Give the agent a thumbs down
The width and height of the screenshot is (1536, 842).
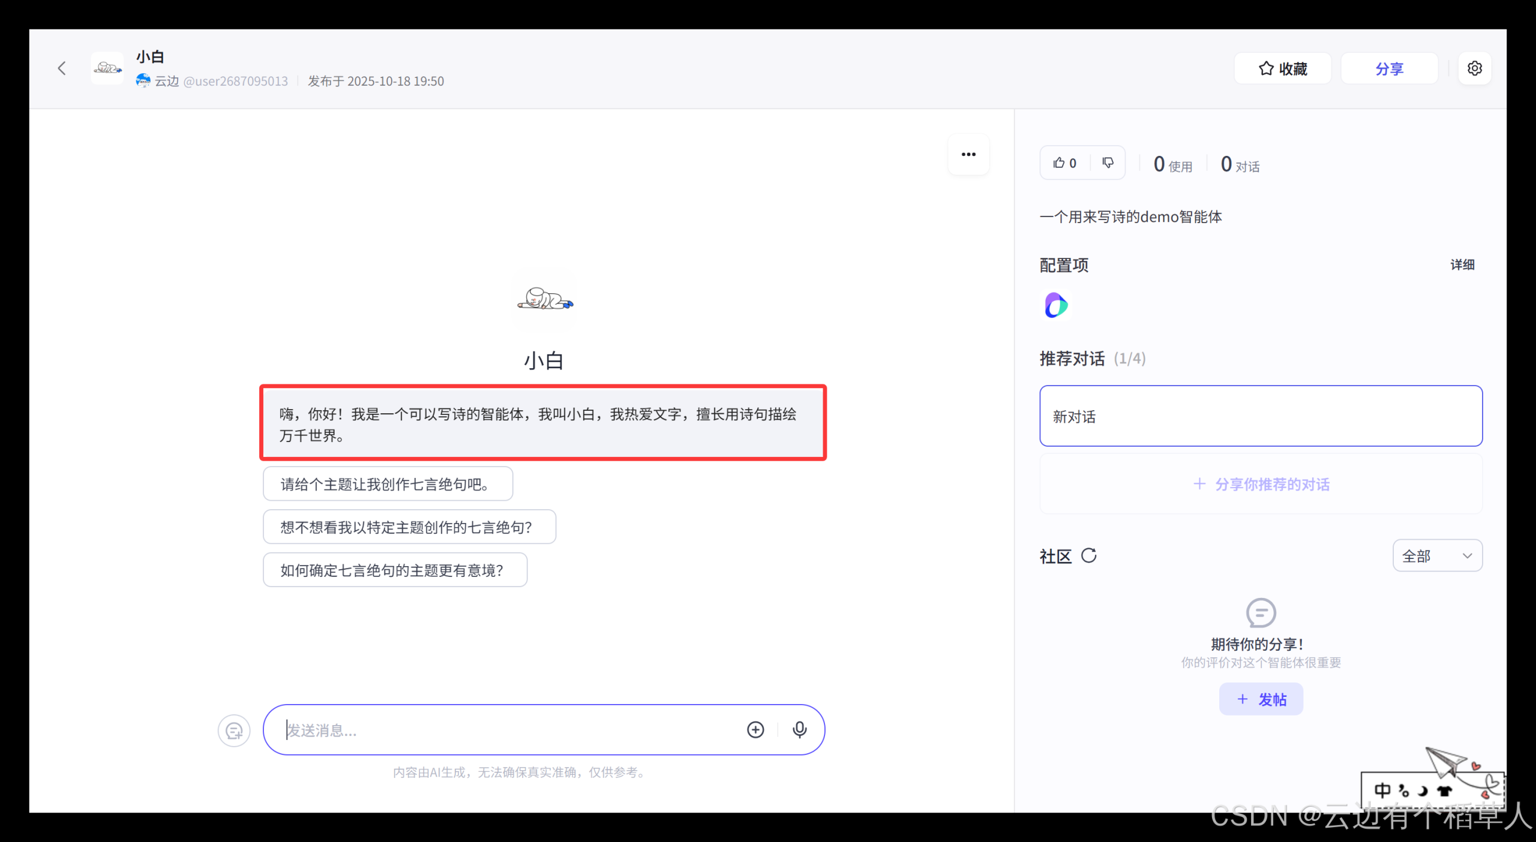1108,163
